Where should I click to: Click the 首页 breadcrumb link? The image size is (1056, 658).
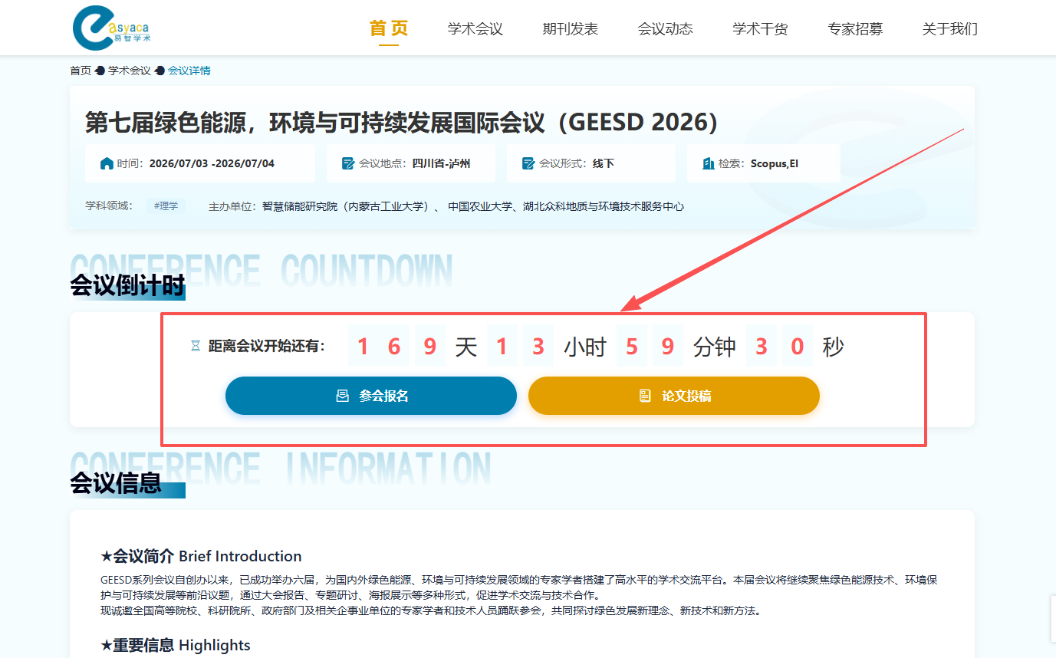pyautogui.click(x=81, y=71)
